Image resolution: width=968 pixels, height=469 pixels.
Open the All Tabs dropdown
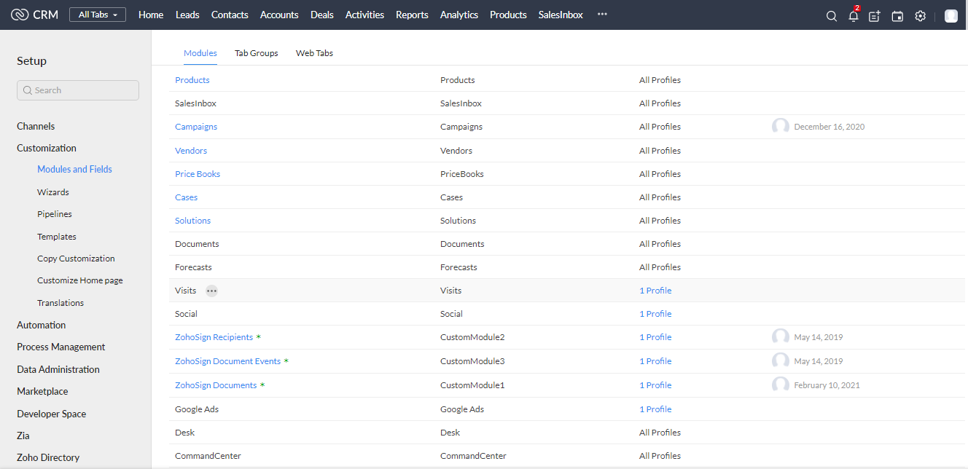coord(98,15)
